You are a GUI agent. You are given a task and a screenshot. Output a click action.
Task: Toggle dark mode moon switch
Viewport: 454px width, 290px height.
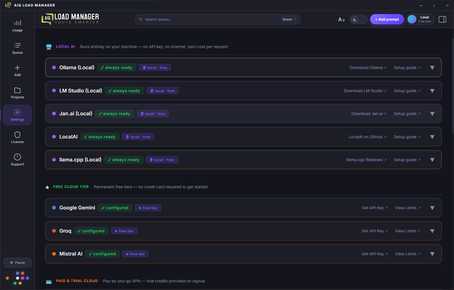pos(358,20)
